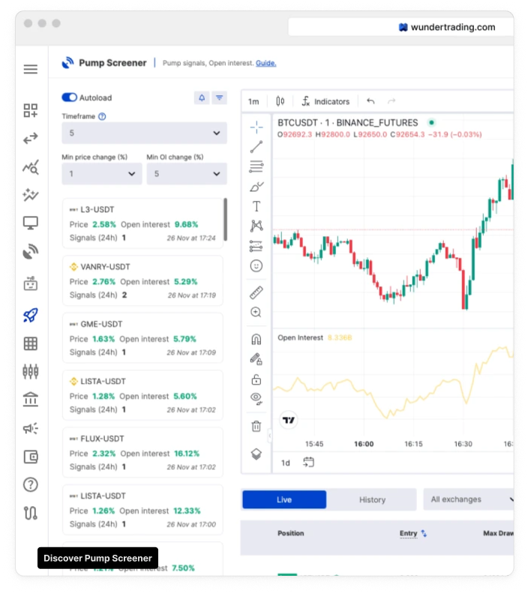
Task: Select the text T chart tool
Action: [x=256, y=206]
